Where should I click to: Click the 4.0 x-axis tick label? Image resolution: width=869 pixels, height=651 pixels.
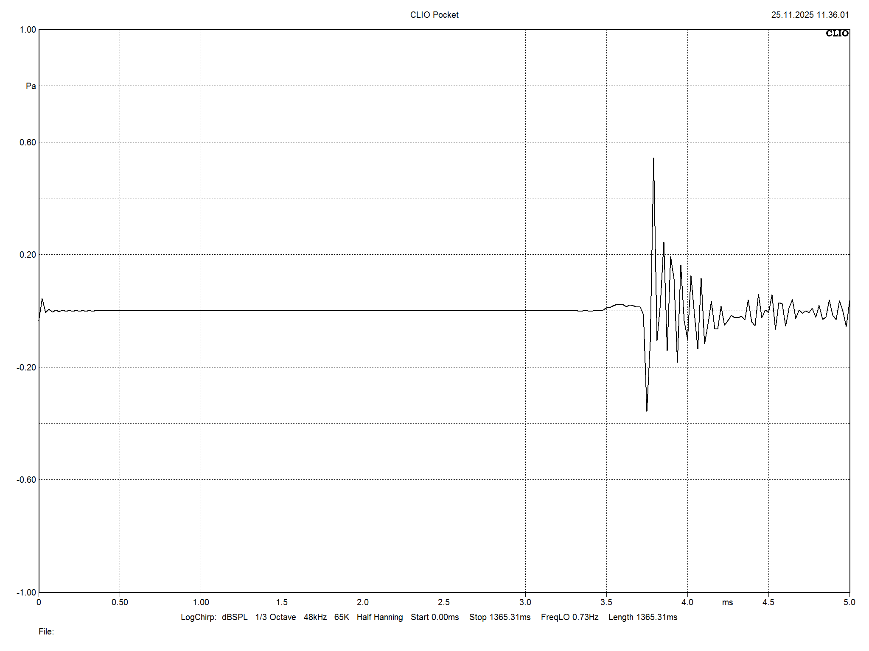tap(687, 602)
